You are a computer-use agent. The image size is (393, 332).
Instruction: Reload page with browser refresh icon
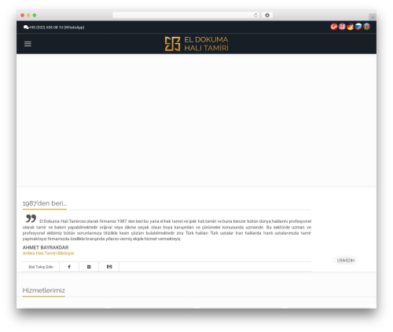tap(255, 15)
